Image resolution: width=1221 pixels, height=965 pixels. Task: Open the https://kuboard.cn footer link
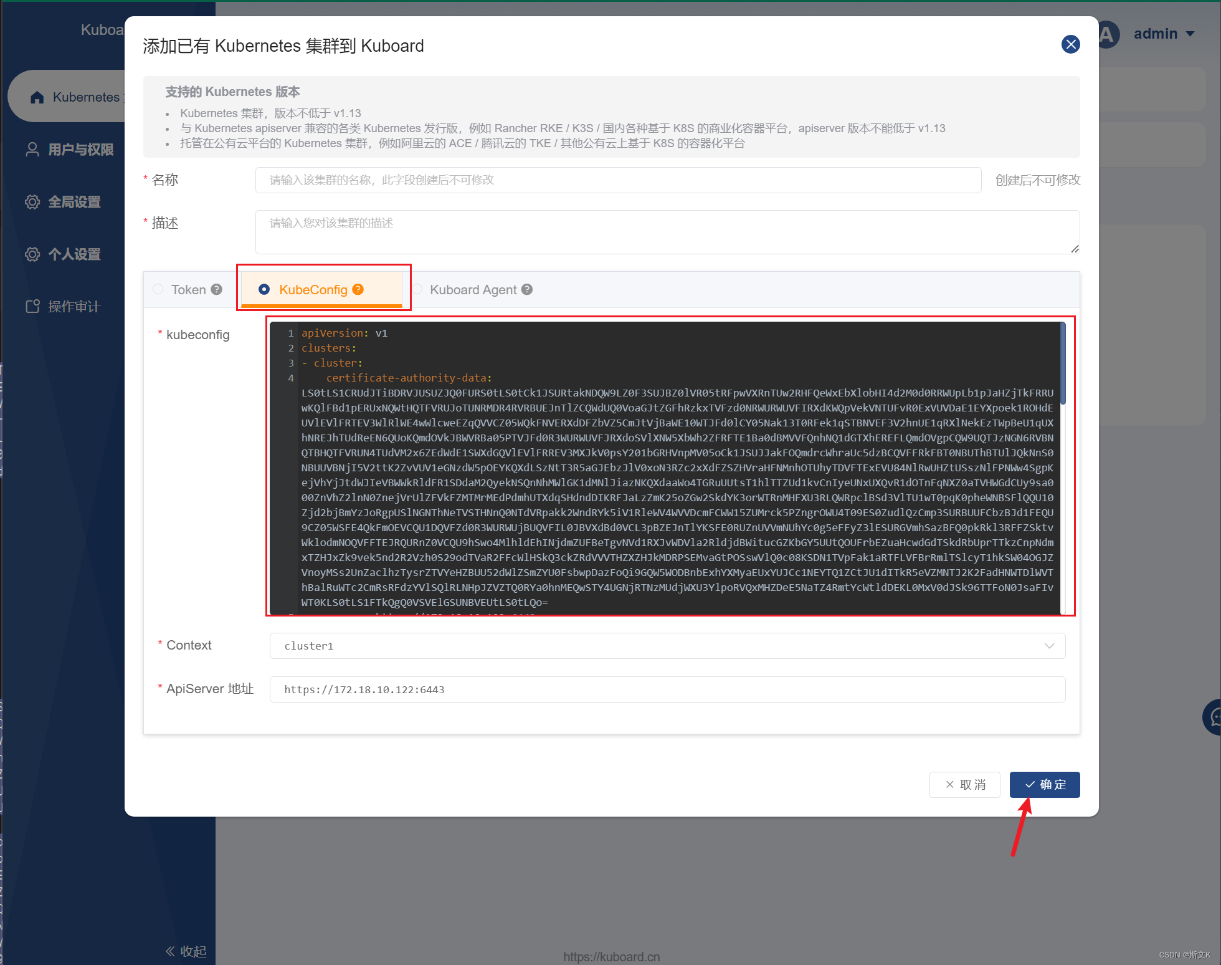pos(611,957)
